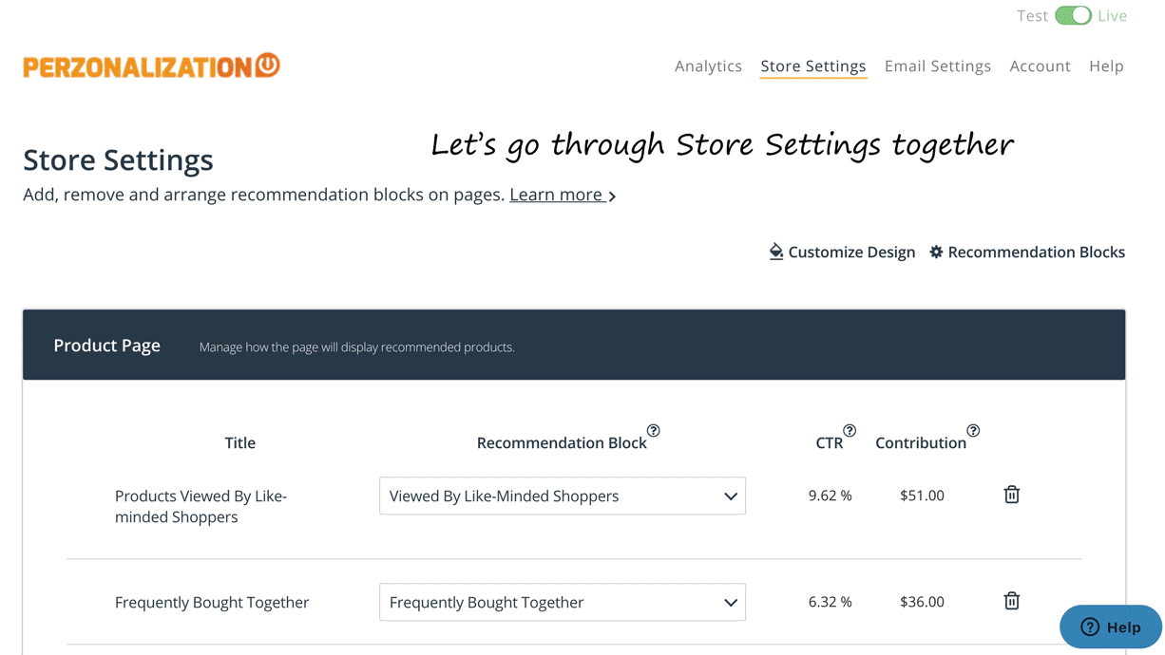Image resolution: width=1165 pixels, height=655 pixels.
Task: Toggle the Test/Live switch
Action: [x=1073, y=16]
